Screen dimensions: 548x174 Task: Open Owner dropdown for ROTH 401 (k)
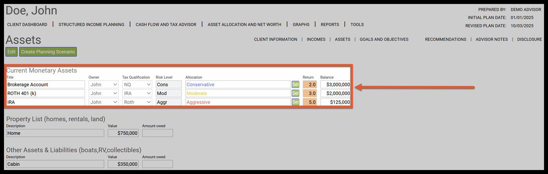tap(104, 93)
